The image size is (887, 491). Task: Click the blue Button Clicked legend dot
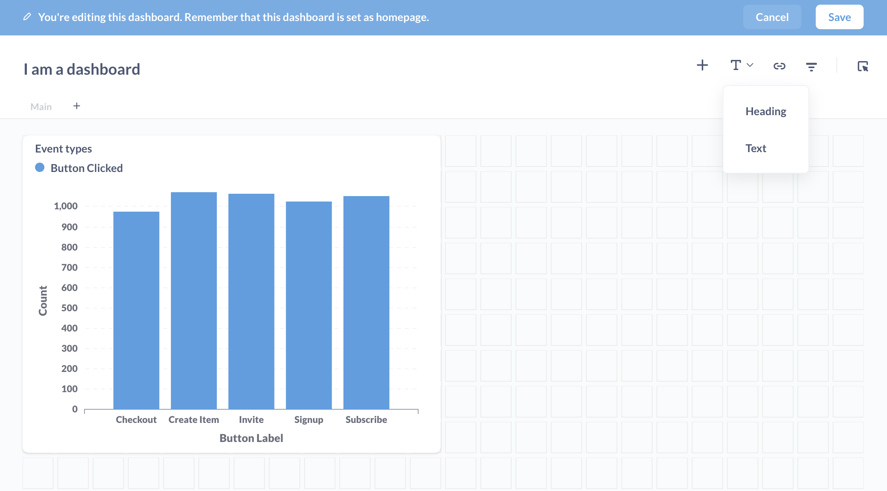pos(40,168)
